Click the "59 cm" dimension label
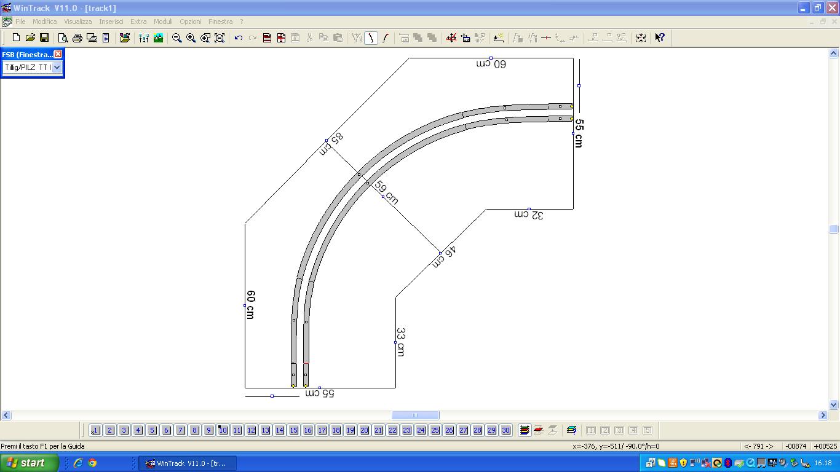Image resolution: width=840 pixels, height=472 pixels. point(386,192)
